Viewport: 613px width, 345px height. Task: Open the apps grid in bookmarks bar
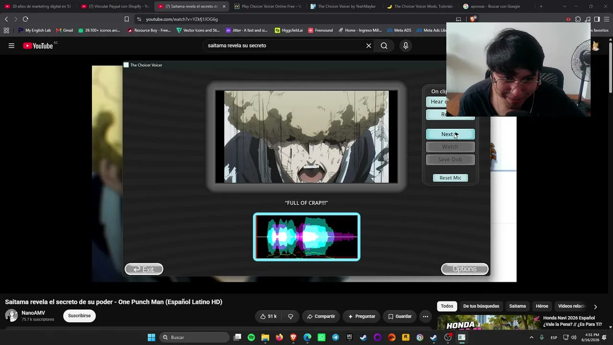(x=6, y=30)
